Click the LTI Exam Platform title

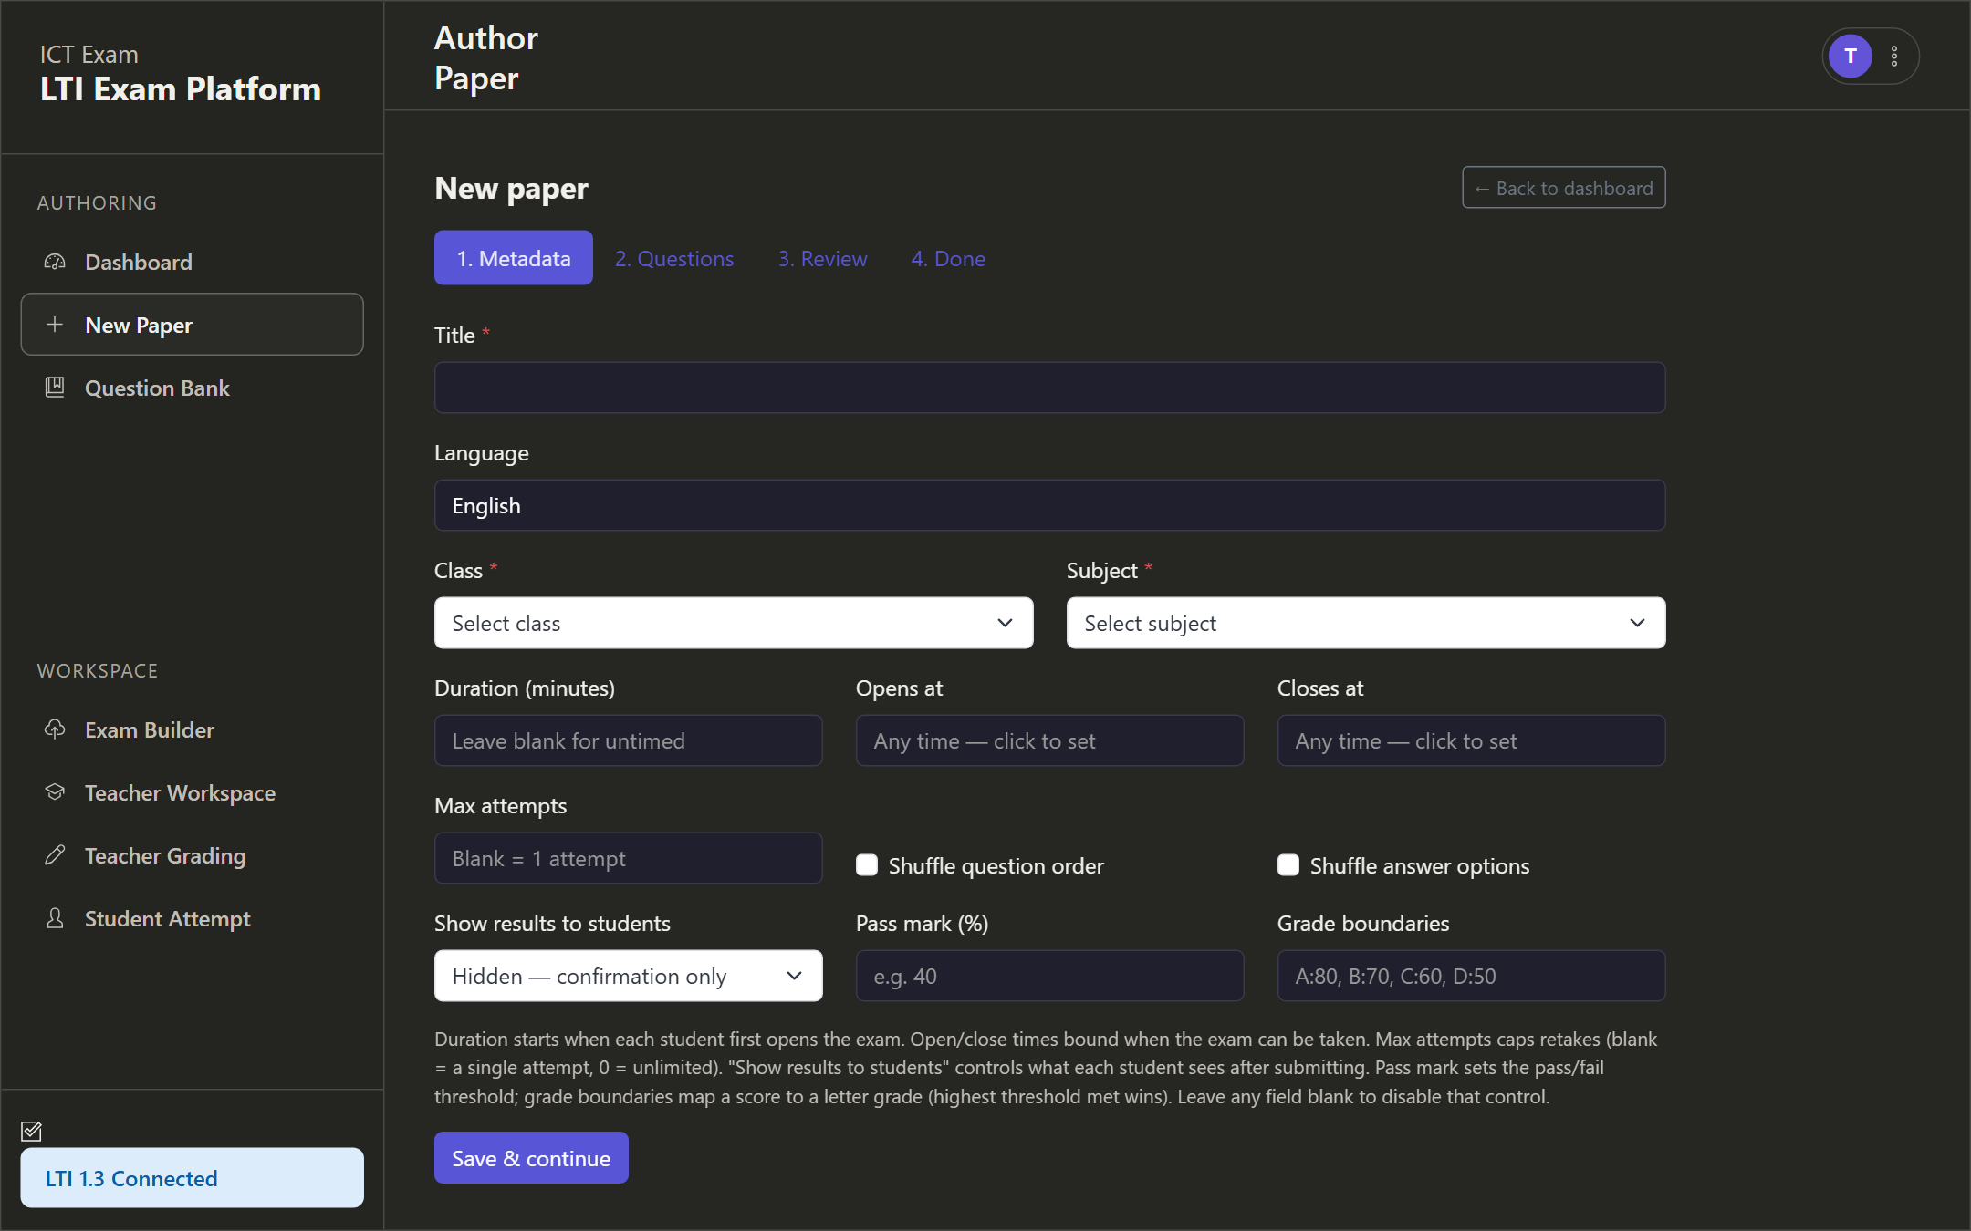click(181, 89)
